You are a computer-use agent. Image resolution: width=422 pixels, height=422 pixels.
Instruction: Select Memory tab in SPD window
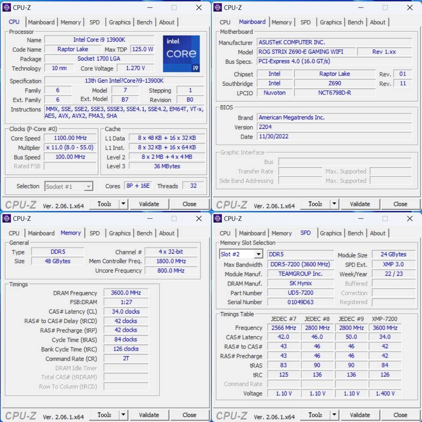[281, 233]
